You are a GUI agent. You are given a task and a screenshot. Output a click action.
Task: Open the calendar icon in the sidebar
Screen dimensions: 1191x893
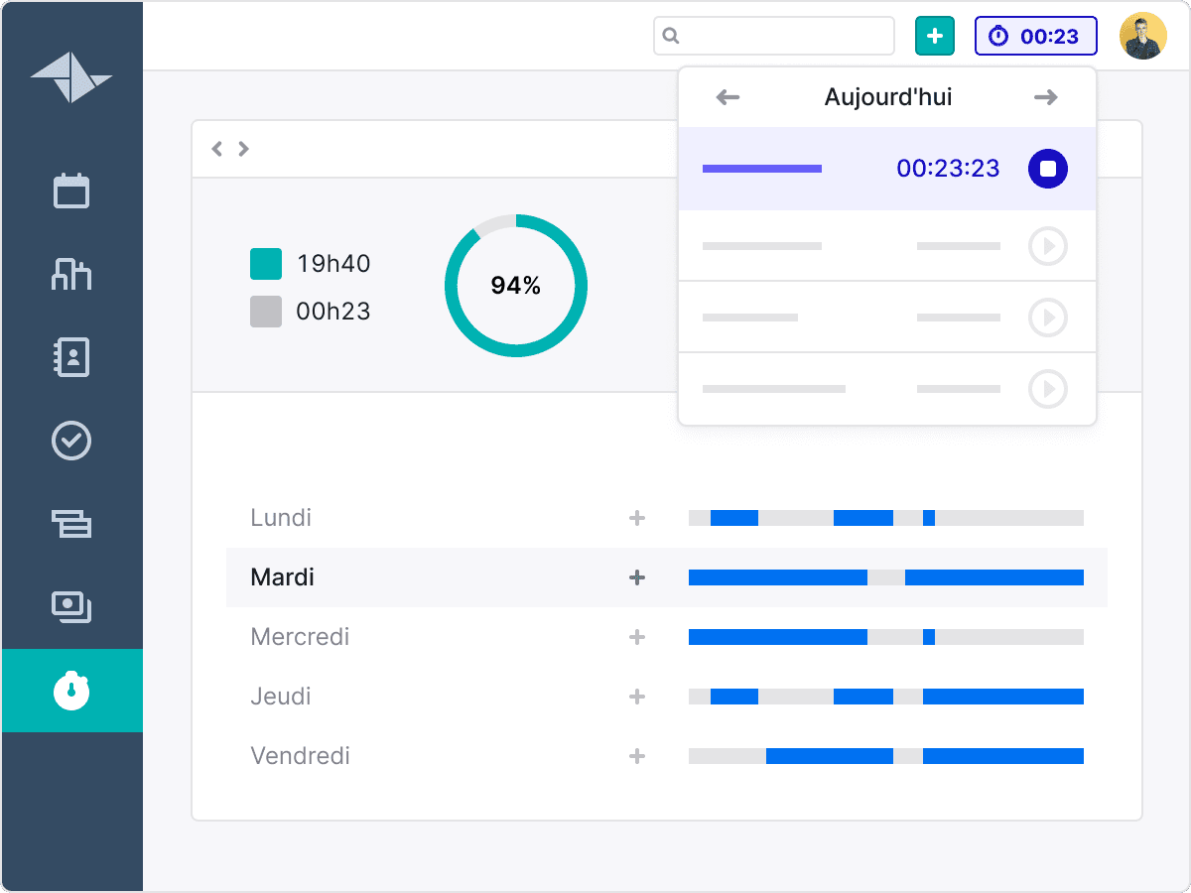(70, 189)
